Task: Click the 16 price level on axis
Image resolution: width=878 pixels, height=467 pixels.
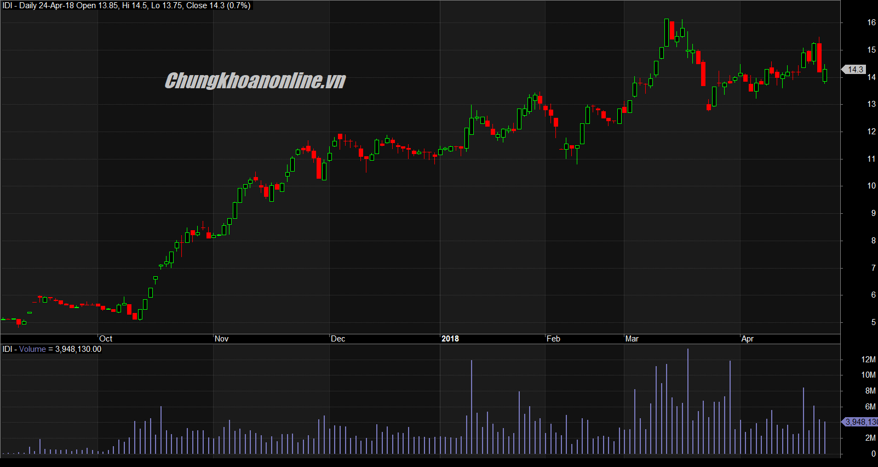Action: (871, 22)
